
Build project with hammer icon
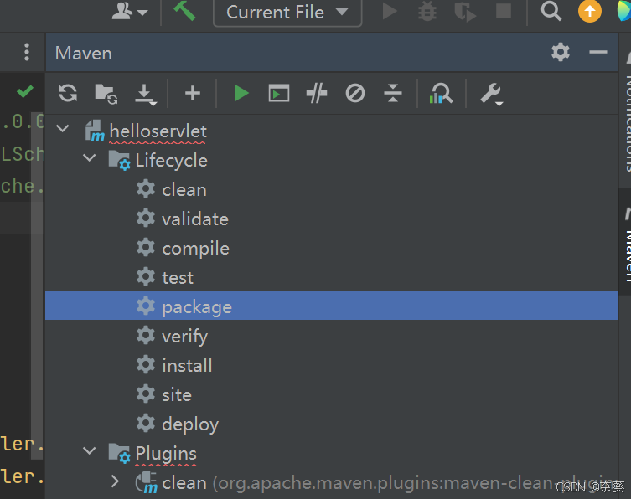point(184,11)
